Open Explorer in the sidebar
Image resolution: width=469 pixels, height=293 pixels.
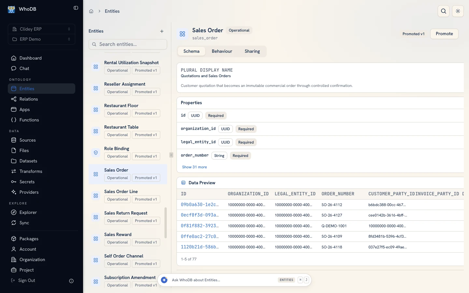(42, 212)
